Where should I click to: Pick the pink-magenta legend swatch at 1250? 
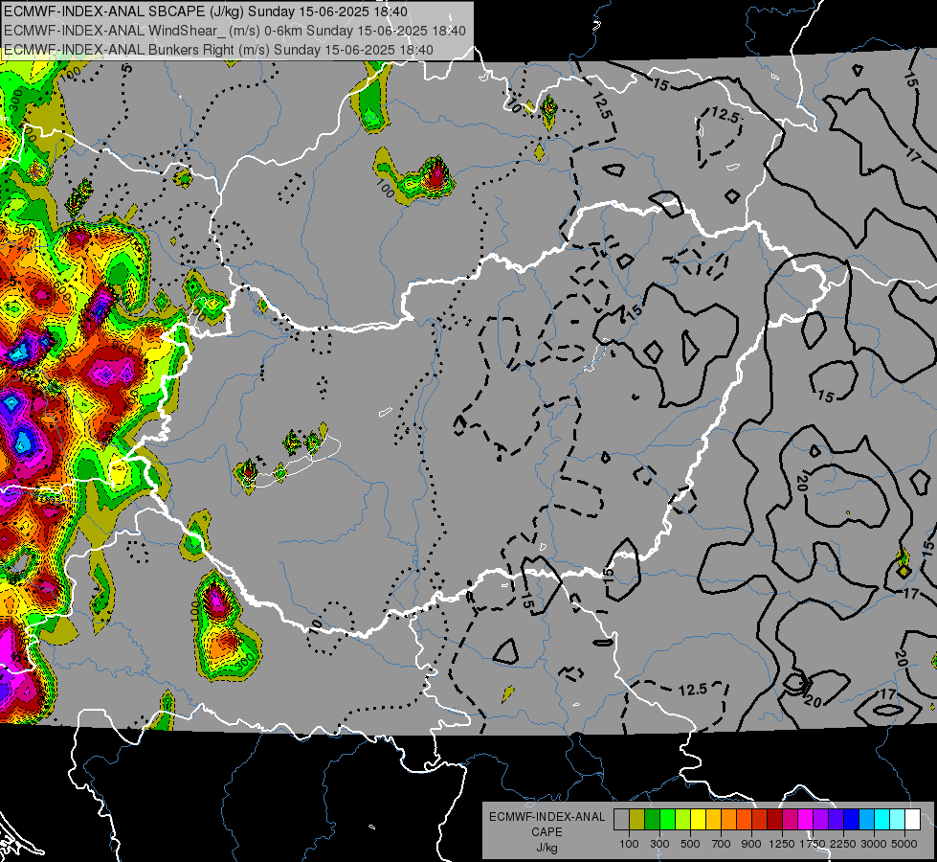(x=790, y=819)
